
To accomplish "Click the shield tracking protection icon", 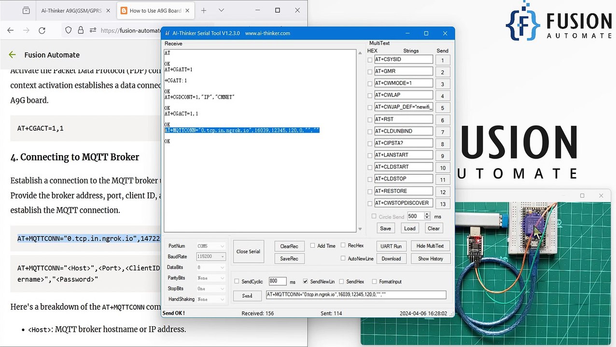I will click(x=68, y=30).
